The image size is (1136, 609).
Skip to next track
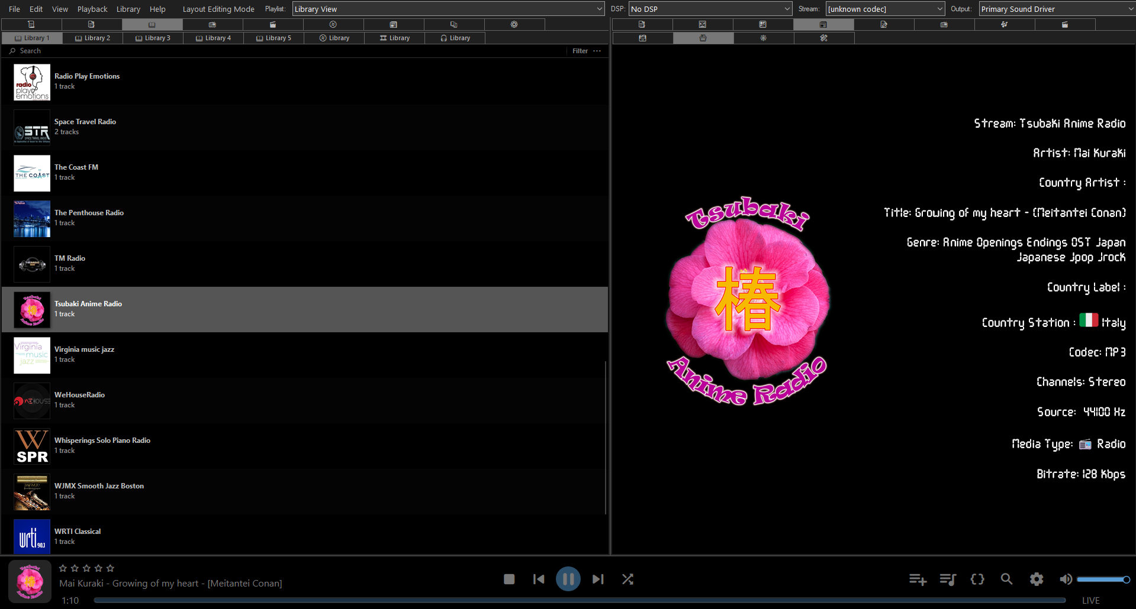point(598,579)
